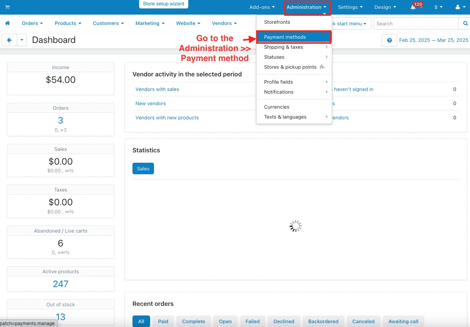Click the $54.00 income value

click(61, 80)
